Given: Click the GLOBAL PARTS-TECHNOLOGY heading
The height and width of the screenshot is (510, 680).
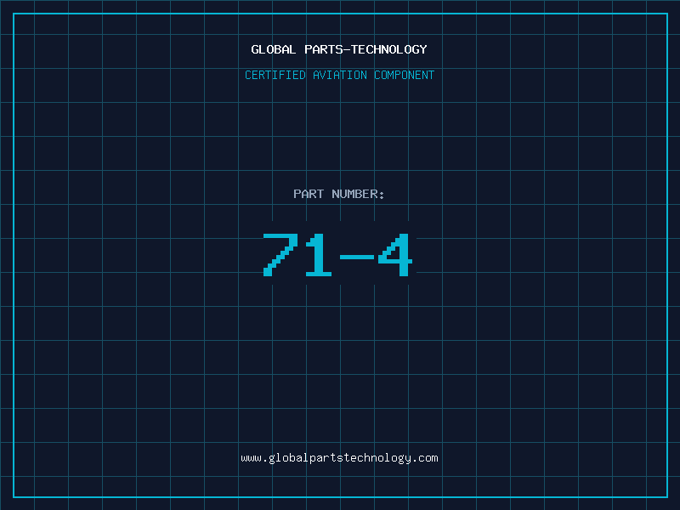Looking at the screenshot, I should (339, 49).
